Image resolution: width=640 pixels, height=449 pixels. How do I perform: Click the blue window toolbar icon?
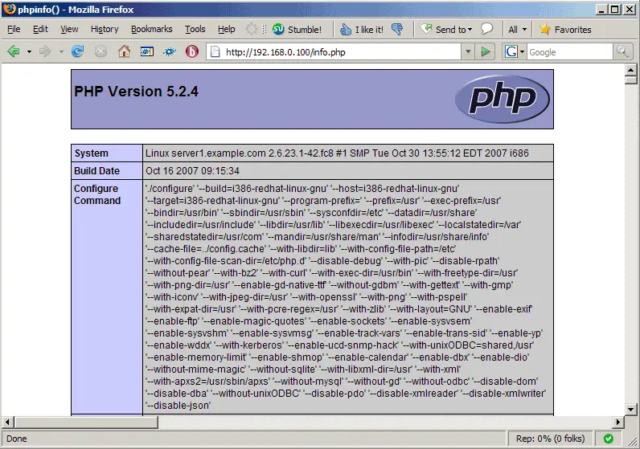[x=147, y=51]
